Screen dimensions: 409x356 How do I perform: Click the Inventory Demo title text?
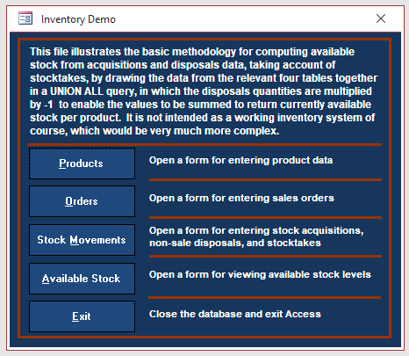tap(78, 19)
